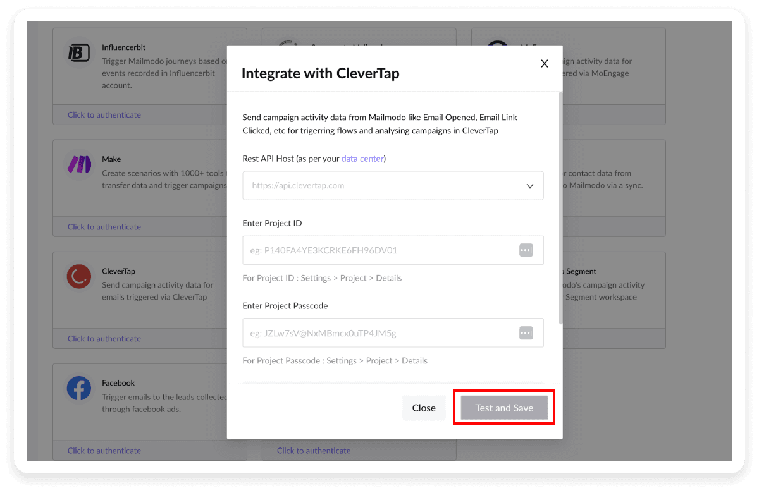Click the Test and Save button

point(504,408)
